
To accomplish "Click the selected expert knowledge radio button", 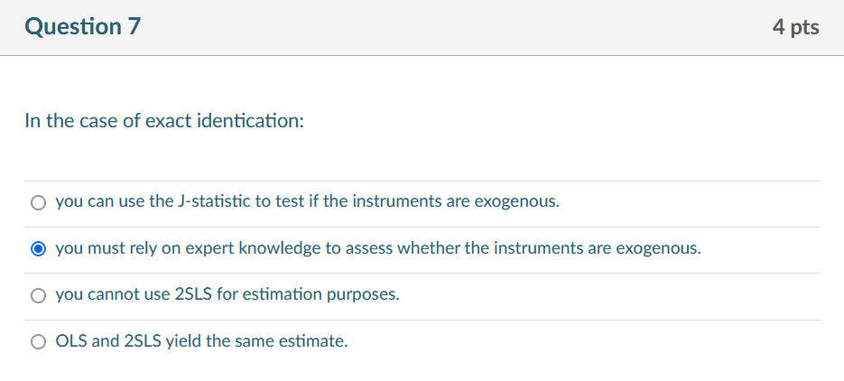I will pos(38,248).
